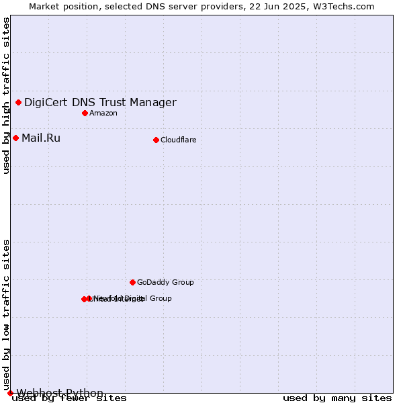Click the 'GoDaddy Group' label text
Image resolution: width=403 pixels, height=403 pixels.
tap(165, 282)
